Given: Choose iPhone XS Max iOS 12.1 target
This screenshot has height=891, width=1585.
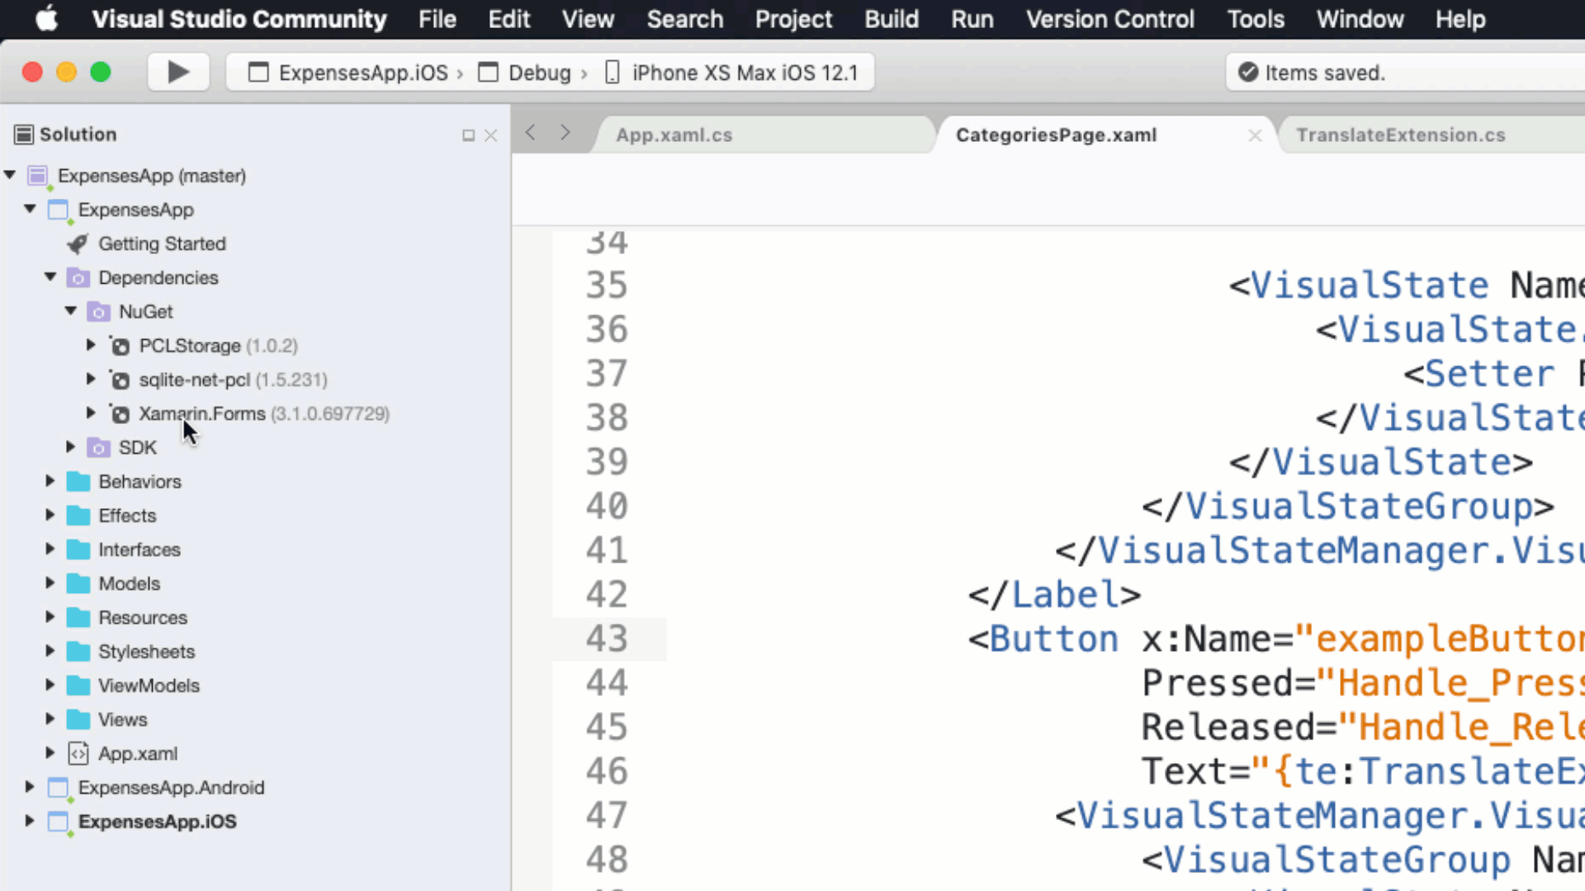Looking at the screenshot, I should (732, 73).
